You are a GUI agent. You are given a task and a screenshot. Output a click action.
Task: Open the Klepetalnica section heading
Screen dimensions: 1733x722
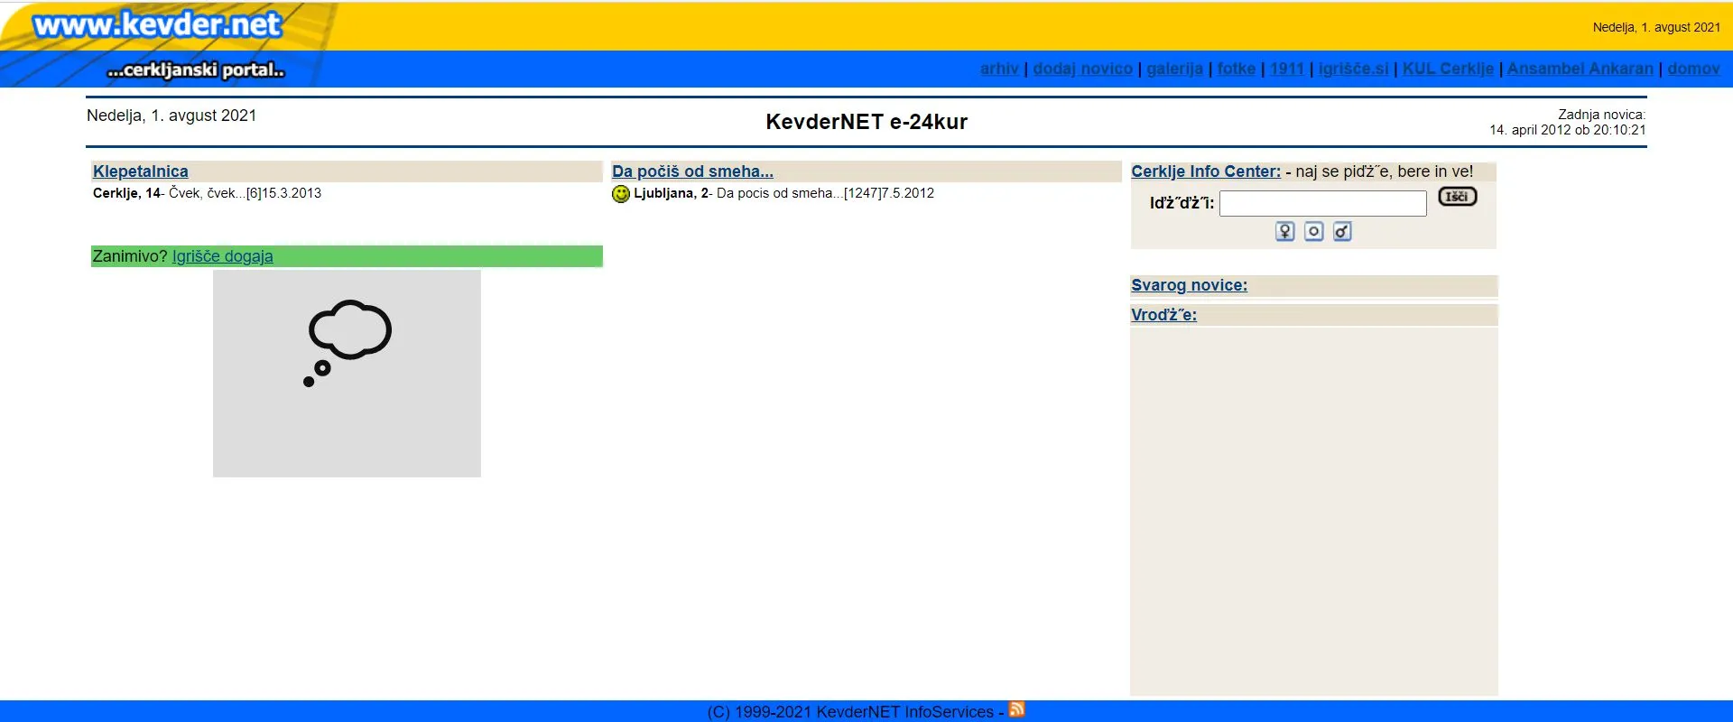coord(141,171)
